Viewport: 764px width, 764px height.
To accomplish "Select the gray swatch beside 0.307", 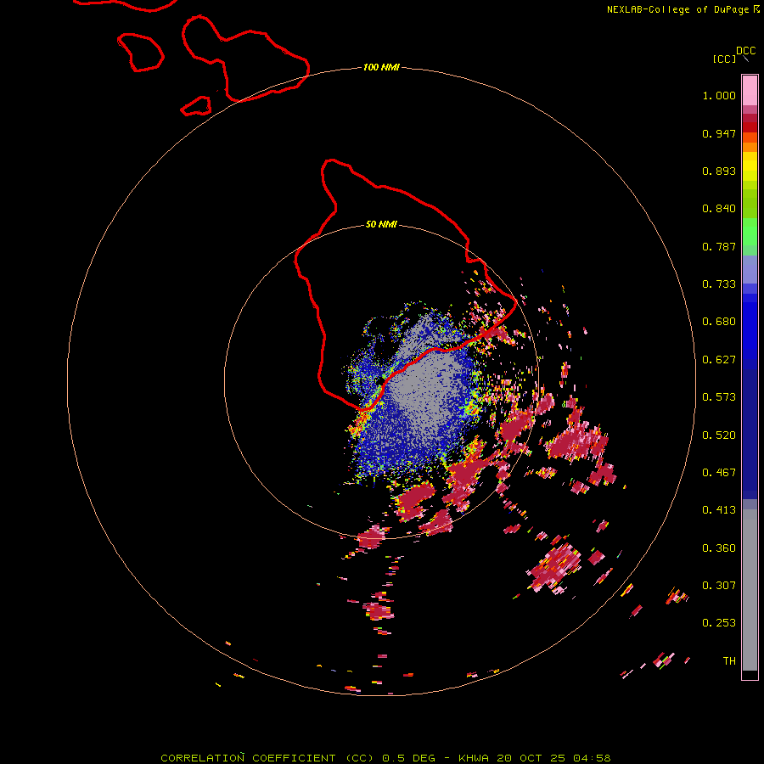I will pos(750,590).
